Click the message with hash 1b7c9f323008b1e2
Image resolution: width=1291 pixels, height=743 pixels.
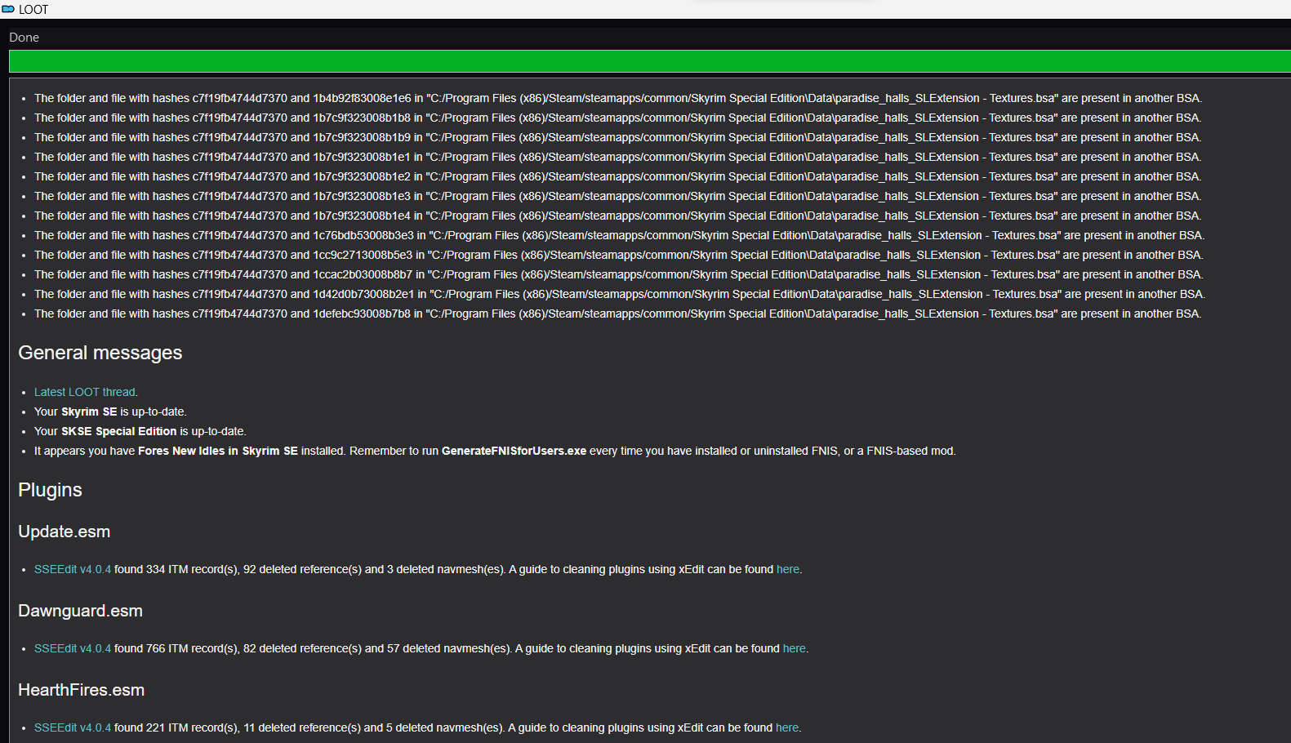coord(618,176)
